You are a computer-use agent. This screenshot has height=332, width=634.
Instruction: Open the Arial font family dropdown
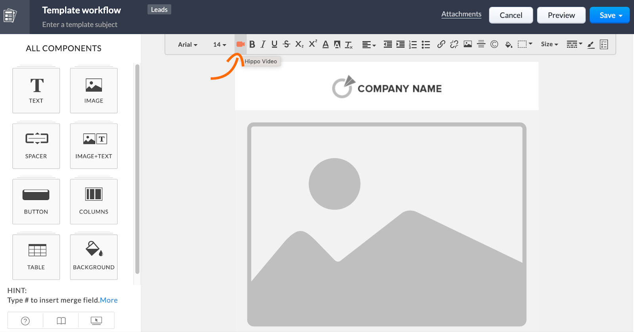187,45
